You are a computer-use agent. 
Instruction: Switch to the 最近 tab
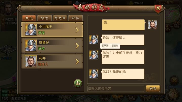tap(29, 18)
